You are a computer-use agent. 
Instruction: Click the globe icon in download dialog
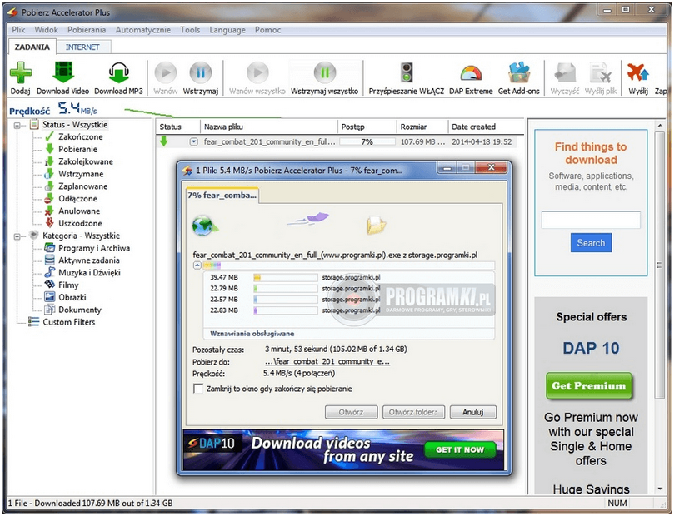point(205,226)
